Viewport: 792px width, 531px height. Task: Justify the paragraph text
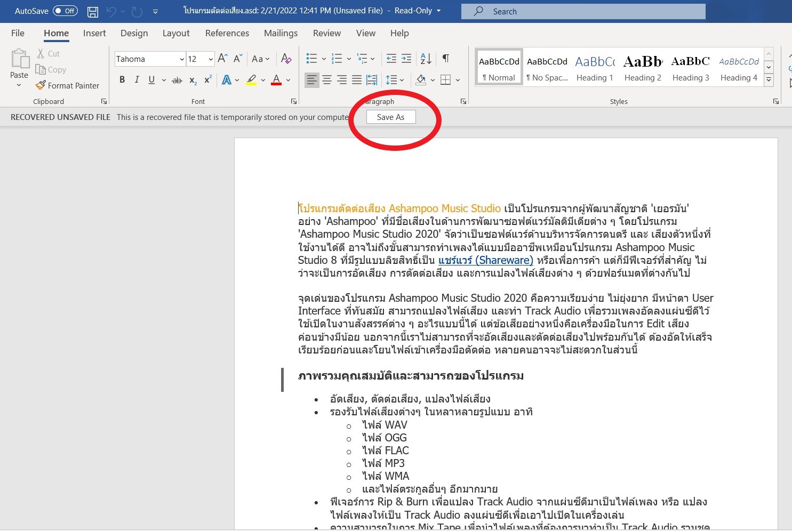(x=357, y=80)
